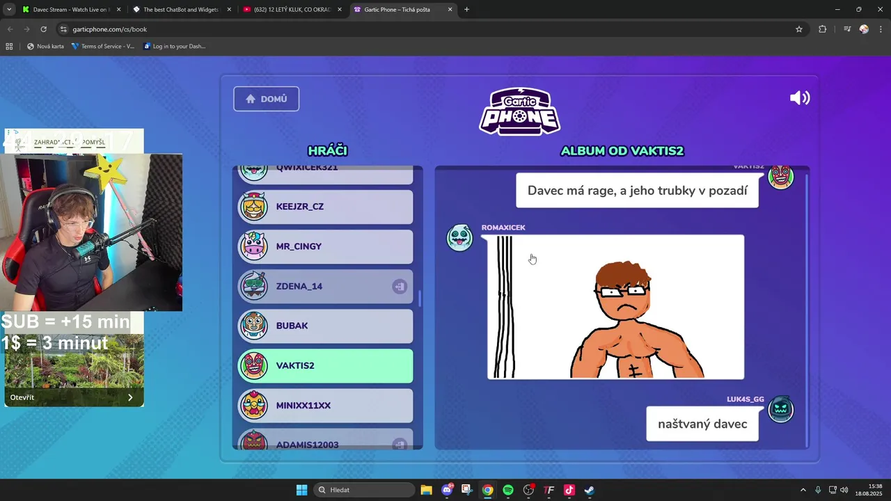The image size is (891, 501).
Task: Close the Davec Stream tab
Action: pos(118,10)
